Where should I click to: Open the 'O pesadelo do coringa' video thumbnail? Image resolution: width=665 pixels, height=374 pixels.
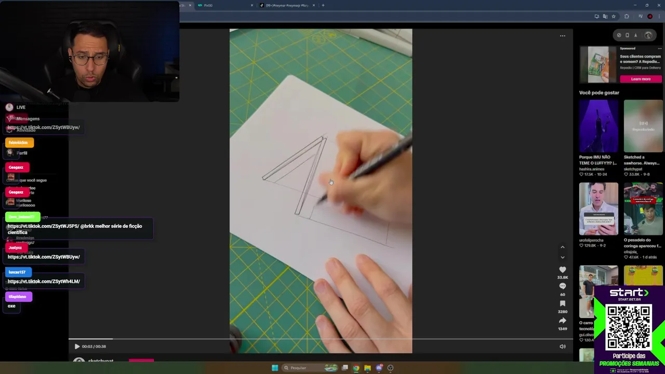(643, 209)
